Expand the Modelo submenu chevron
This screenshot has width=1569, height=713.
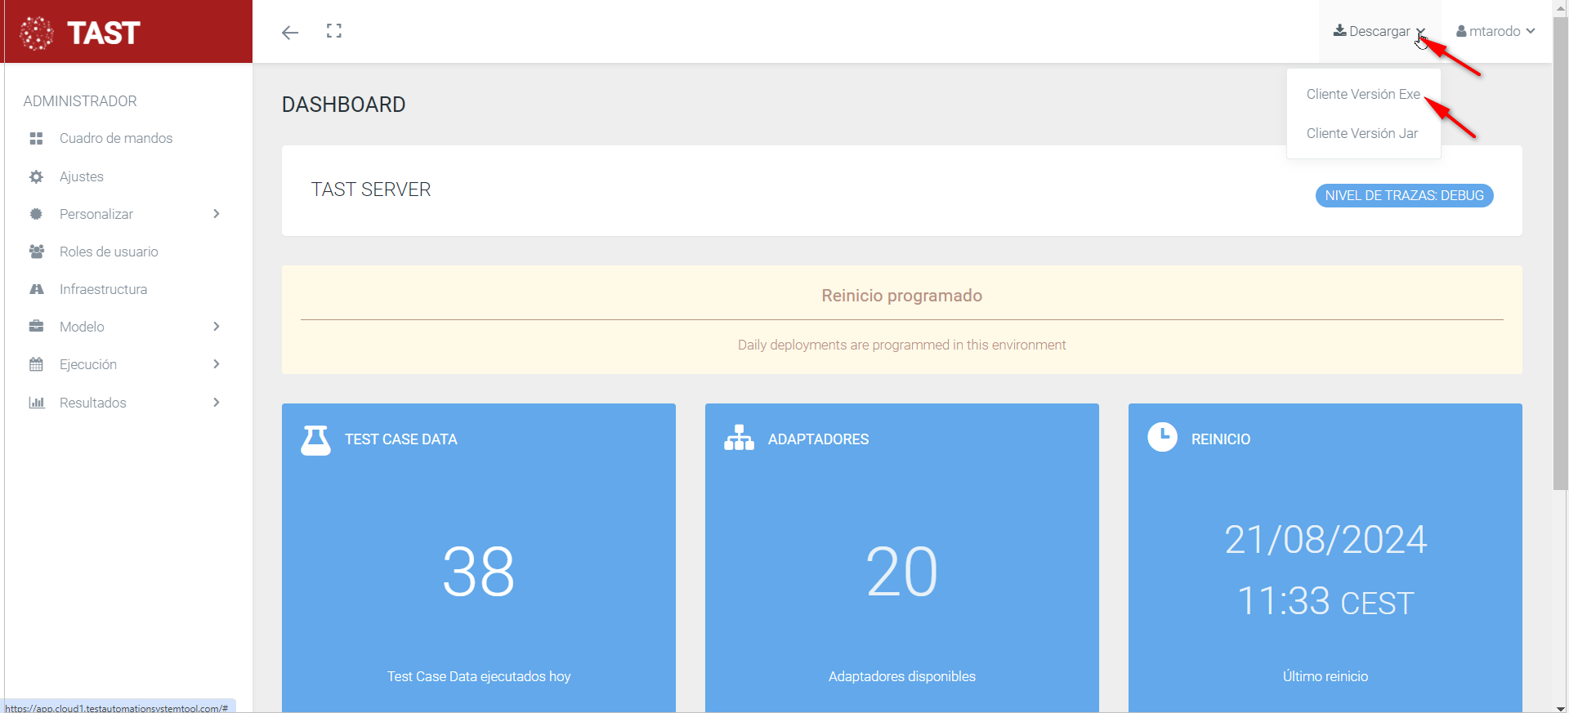coord(216,327)
